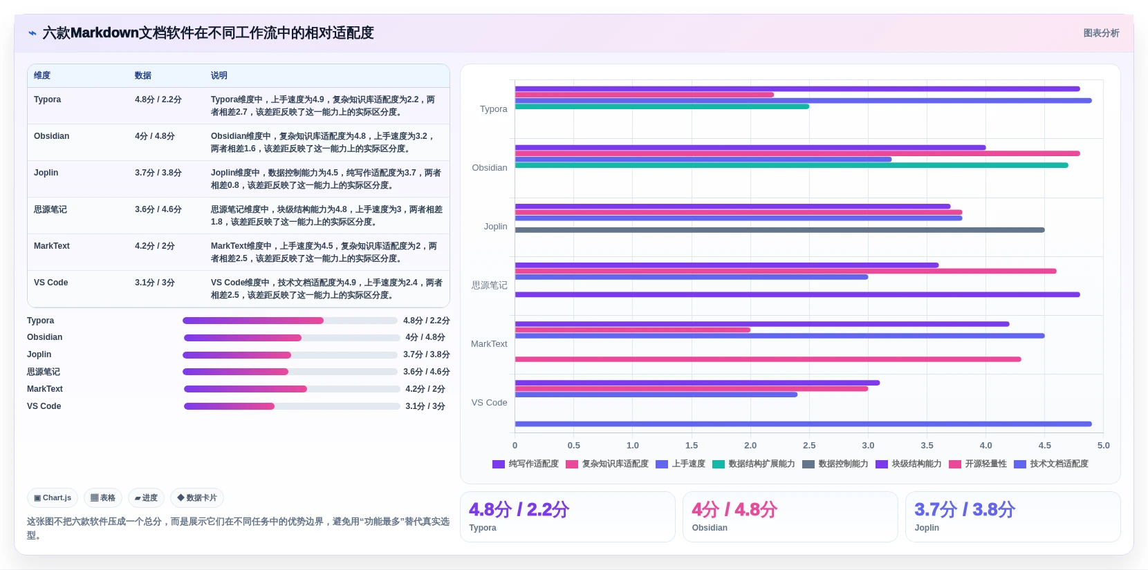The image size is (1148, 570).
Task: Open the Typora 4.8分 / 2.2分 data card
Action: [567, 517]
